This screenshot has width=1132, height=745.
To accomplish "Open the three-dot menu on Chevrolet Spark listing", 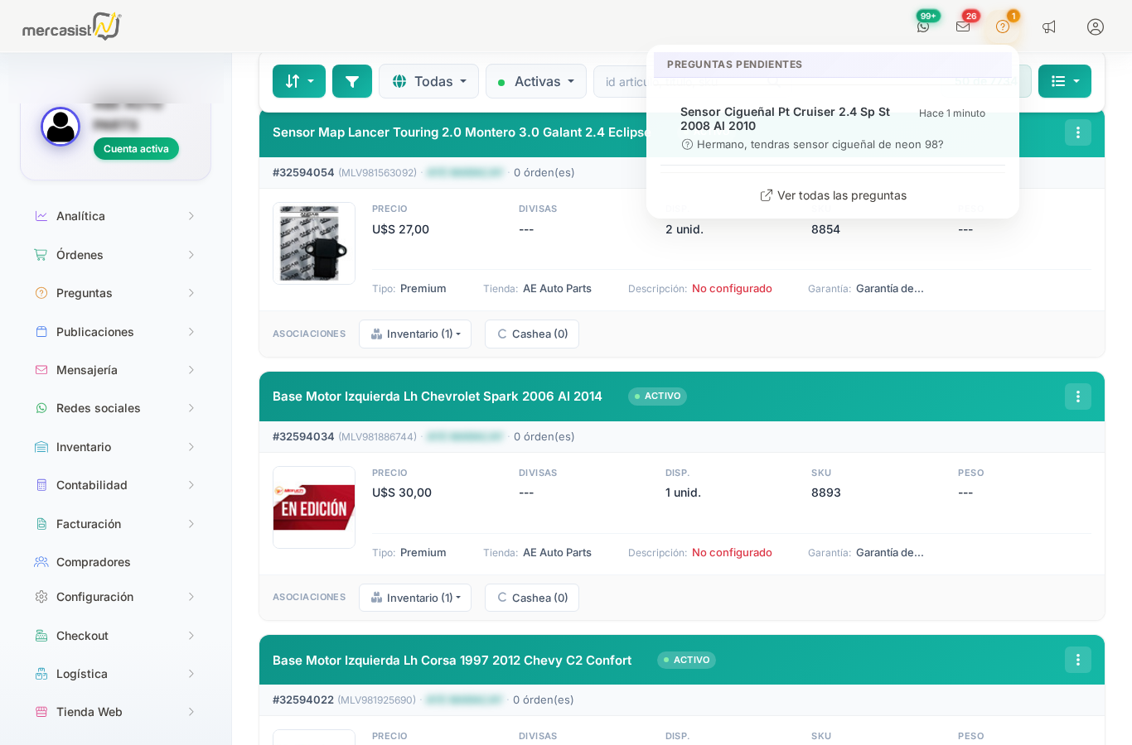I will click(1078, 397).
